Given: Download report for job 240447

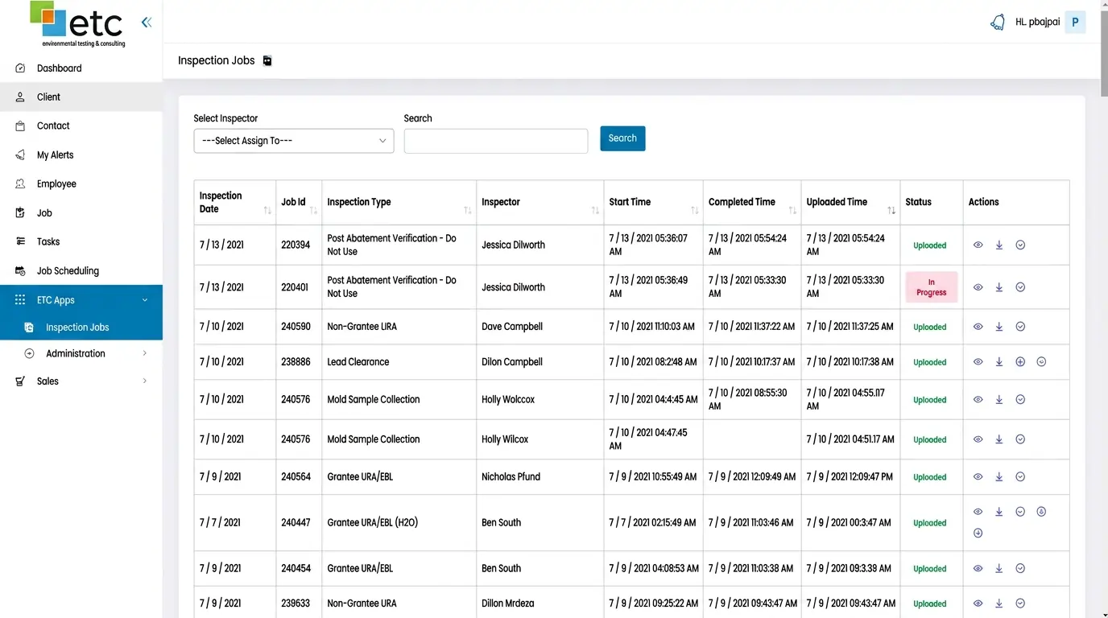Looking at the screenshot, I should tap(999, 512).
